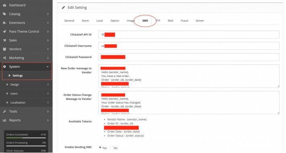Screen dimensions: 286x153
Task: Switch to the Image tab
Action: pyautogui.click(x=131, y=21)
